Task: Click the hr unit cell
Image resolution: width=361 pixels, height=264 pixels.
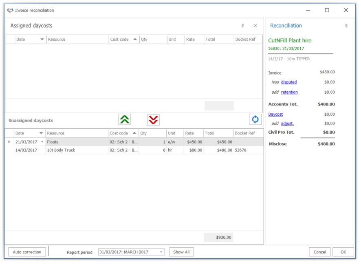Action: click(x=175, y=150)
